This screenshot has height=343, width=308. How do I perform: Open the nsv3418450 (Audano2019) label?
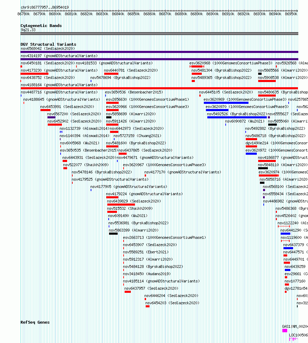[147, 274]
